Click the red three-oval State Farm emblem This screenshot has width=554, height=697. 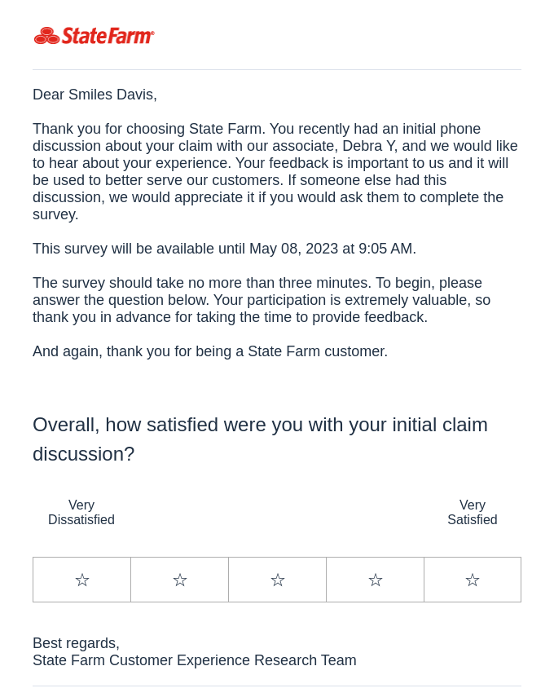(x=46, y=36)
